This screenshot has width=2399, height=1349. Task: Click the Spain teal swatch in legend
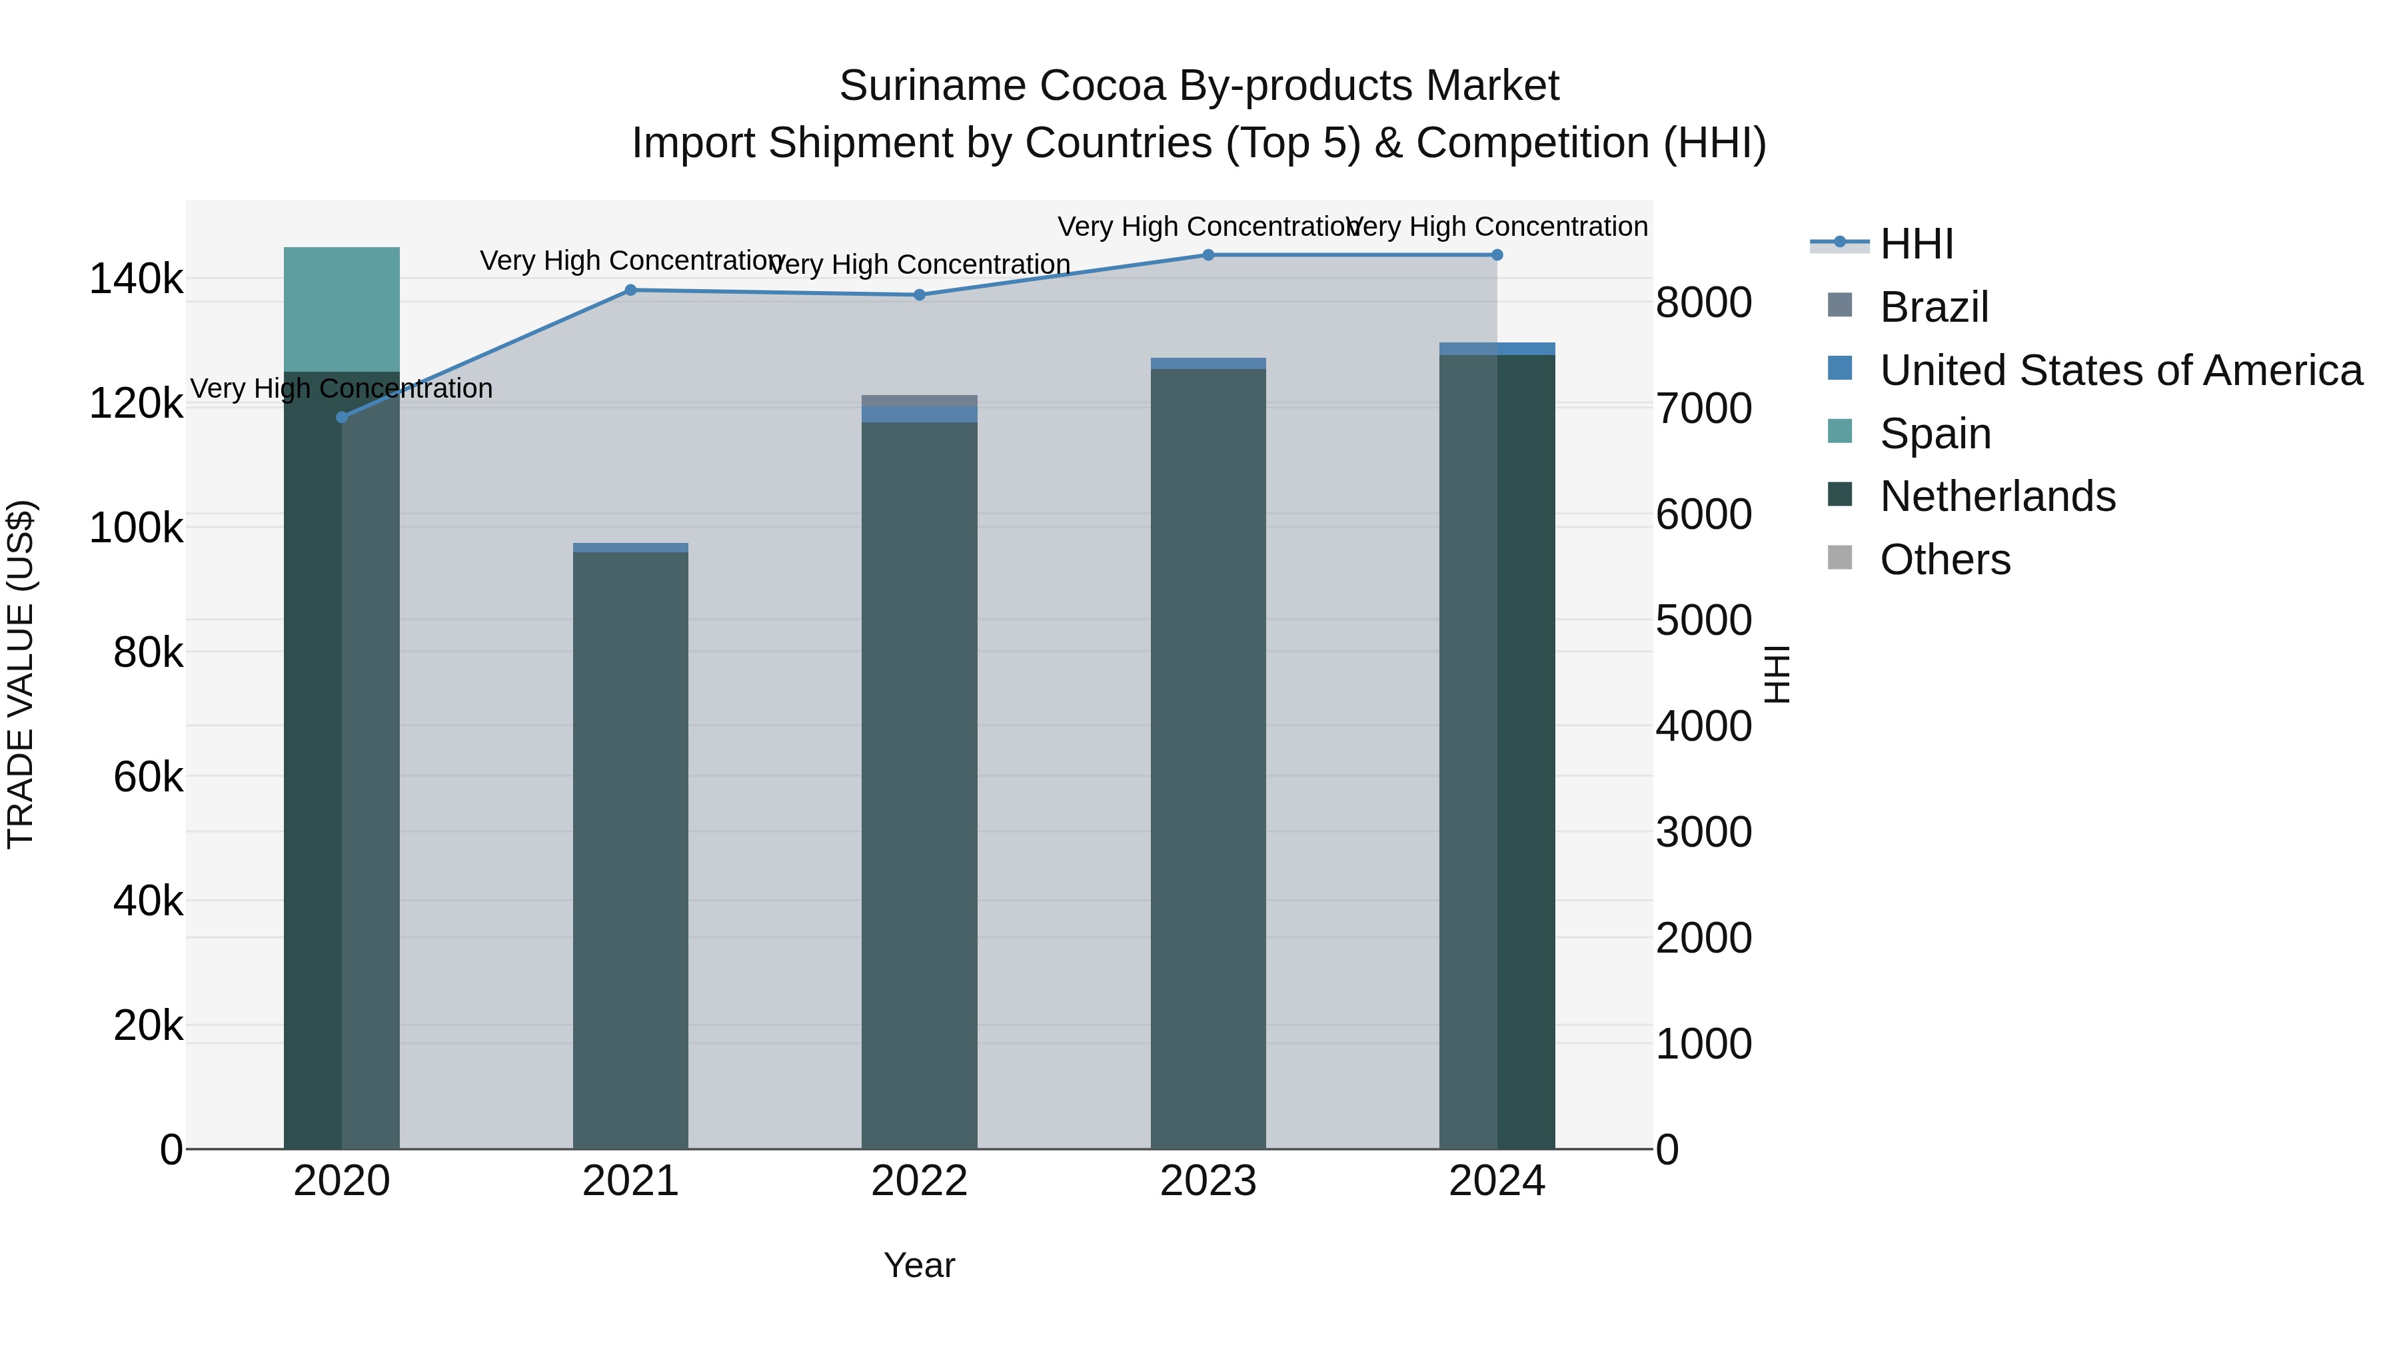(x=1840, y=431)
